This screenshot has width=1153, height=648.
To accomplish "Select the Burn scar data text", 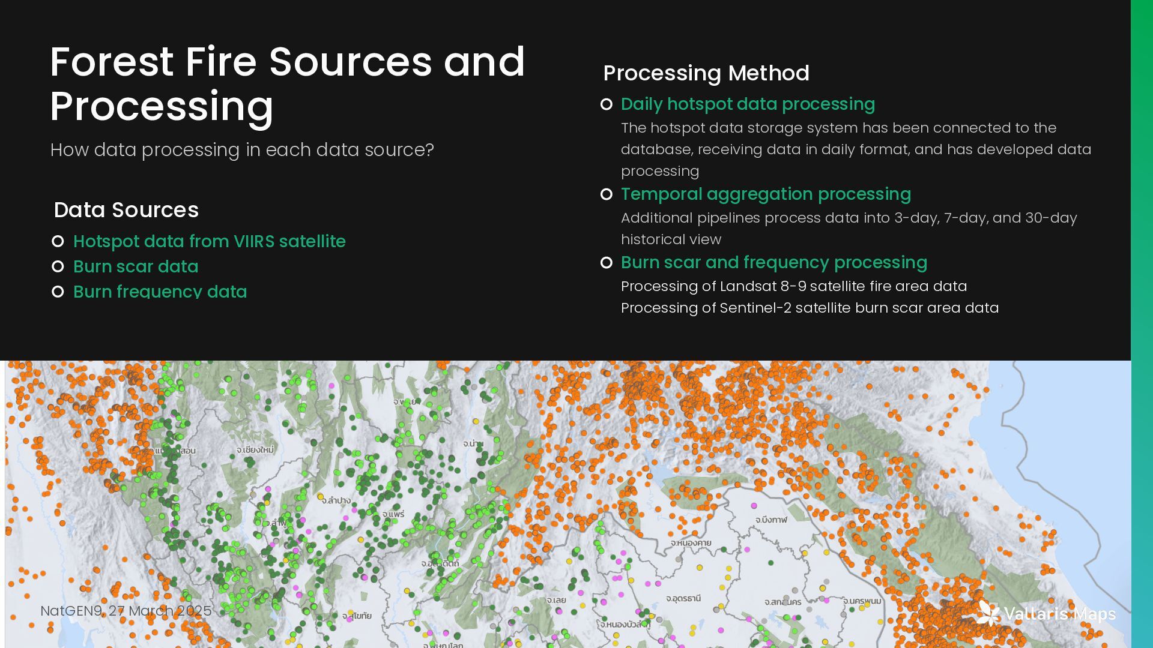I will [136, 266].
